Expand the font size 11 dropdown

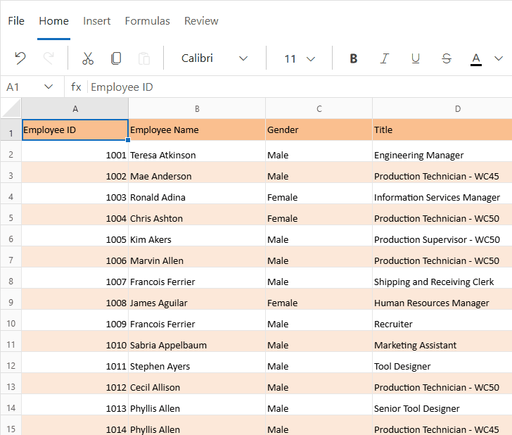click(x=300, y=58)
